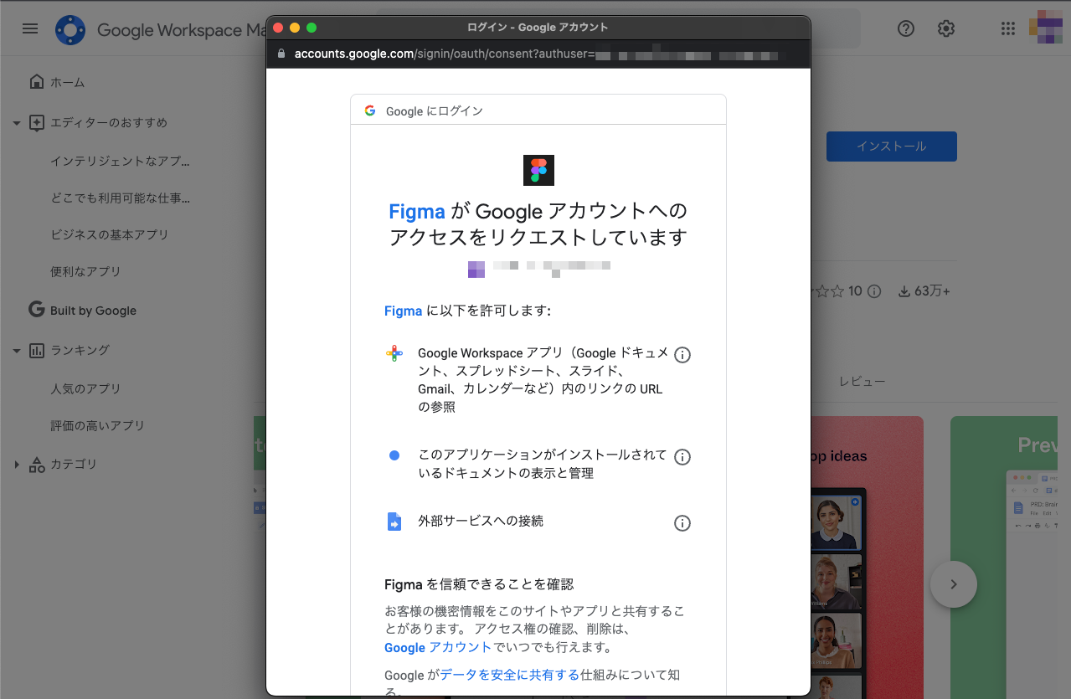Open the help question mark icon
The width and height of the screenshot is (1071, 699).
[906, 28]
